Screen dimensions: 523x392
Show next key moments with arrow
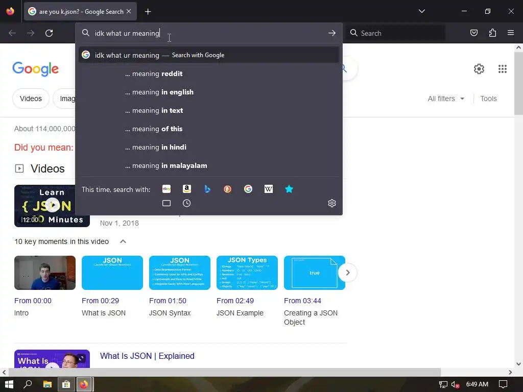point(347,273)
